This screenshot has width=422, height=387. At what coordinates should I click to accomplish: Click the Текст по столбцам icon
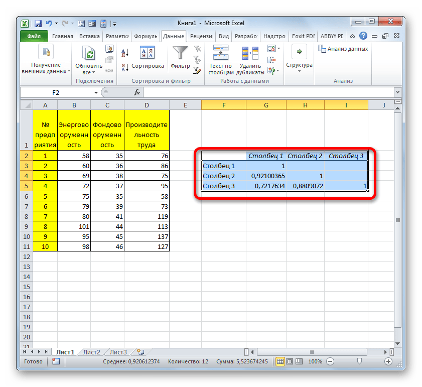click(221, 52)
